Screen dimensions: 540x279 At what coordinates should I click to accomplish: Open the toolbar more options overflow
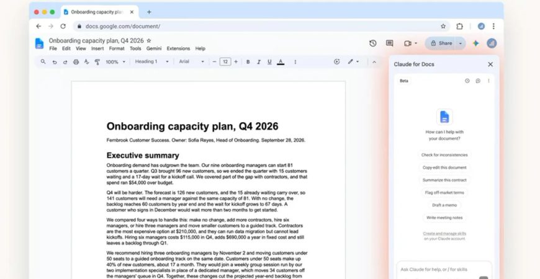[x=295, y=62]
